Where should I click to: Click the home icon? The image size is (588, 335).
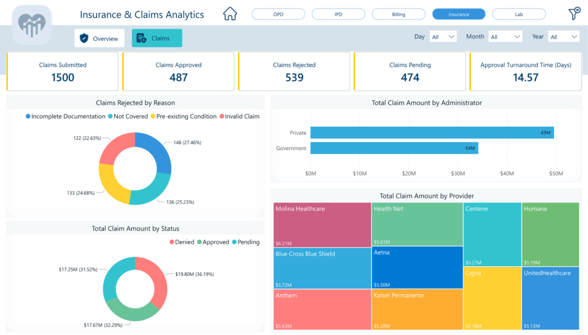pyautogui.click(x=230, y=13)
